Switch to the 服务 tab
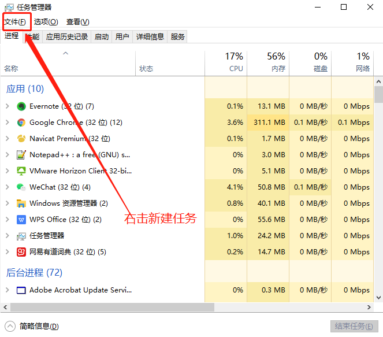This screenshot has height=337, width=383. point(177,37)
